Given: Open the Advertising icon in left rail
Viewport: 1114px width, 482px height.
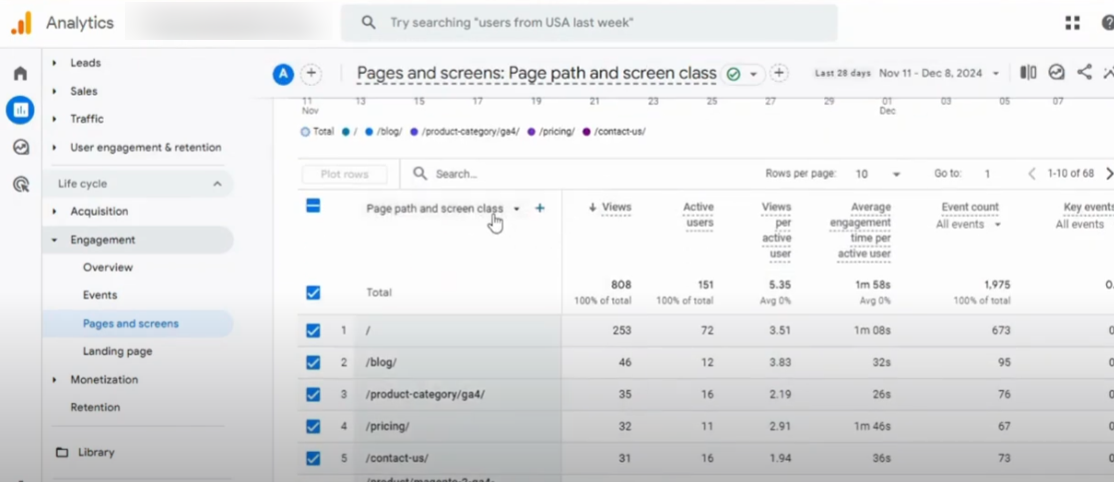Looking at the screenshot, I should pos(21,185).
